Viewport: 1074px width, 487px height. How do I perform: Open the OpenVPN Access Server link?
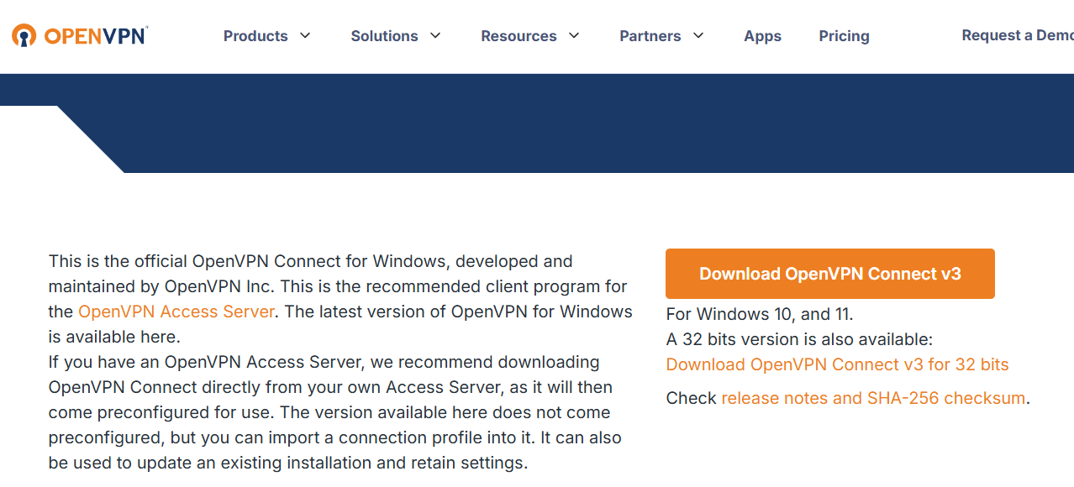click(176, 312)
